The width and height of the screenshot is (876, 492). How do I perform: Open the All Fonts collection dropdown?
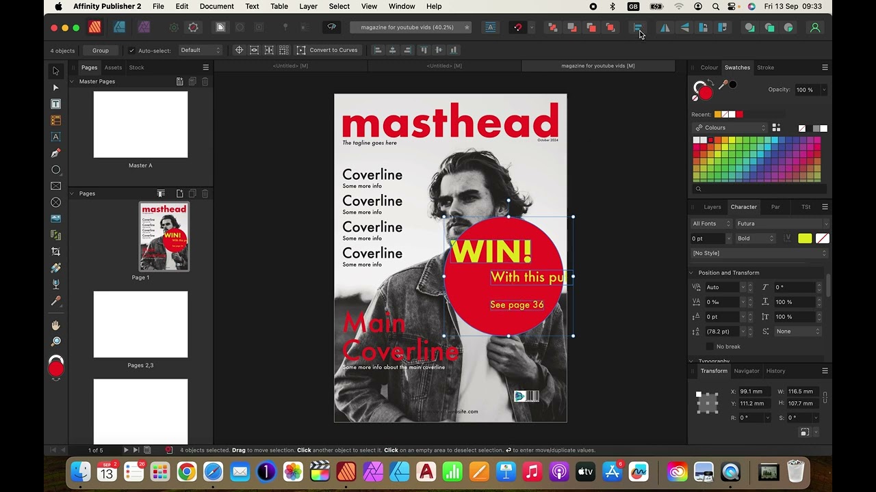click(x=710, y=223)
